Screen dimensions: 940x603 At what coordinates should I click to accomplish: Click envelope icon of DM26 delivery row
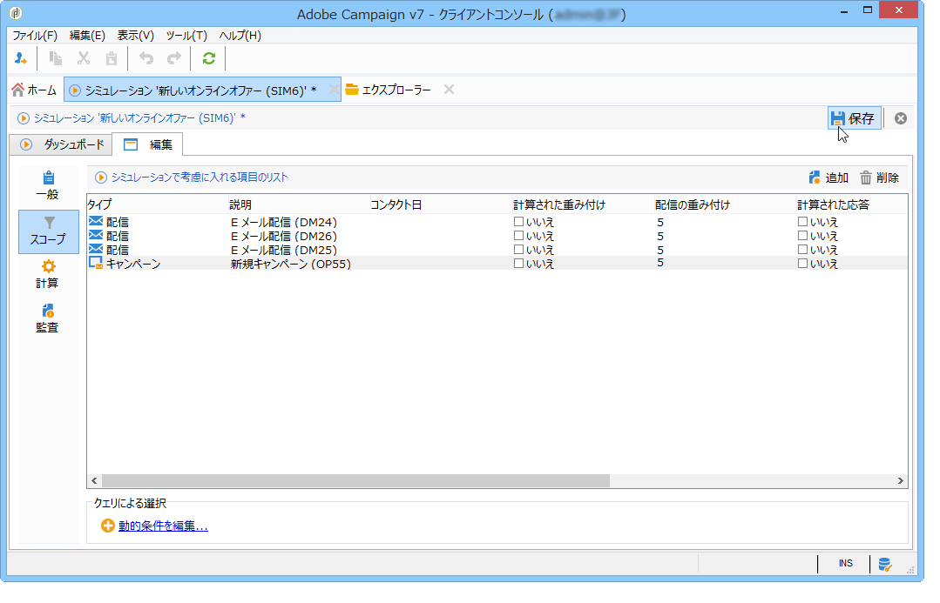(96, 236)
